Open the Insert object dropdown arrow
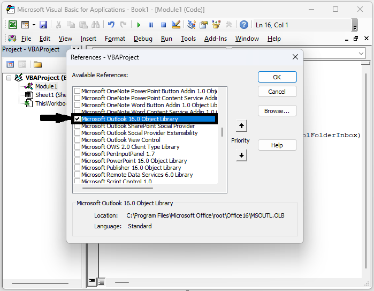Image resolution: width=374 pixels, height=291 pixels. [34, 25]
